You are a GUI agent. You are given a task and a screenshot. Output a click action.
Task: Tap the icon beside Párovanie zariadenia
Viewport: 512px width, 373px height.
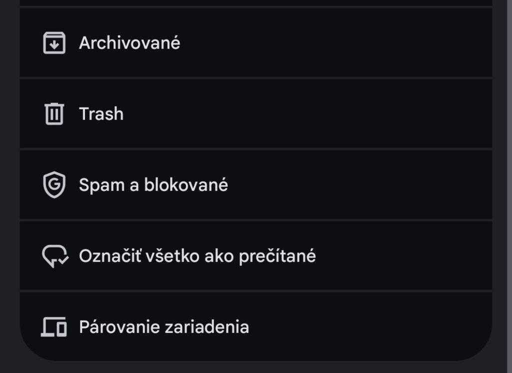55,326
